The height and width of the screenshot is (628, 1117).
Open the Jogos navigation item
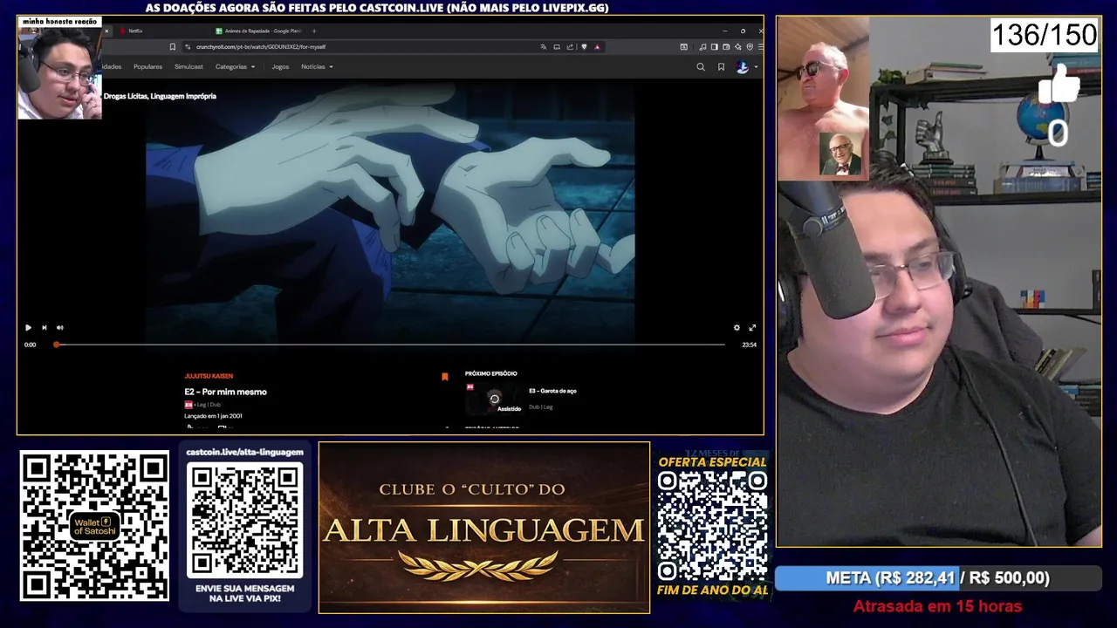pyautogui.click(x=280, y=66)
